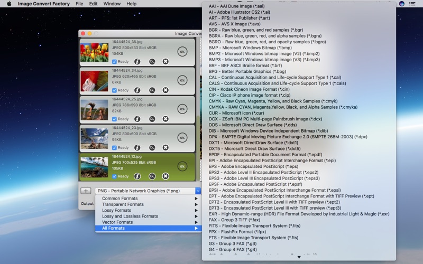Click progress circle for 16444524_12.jpg
The image size is (423, 264).
(182, 166)
